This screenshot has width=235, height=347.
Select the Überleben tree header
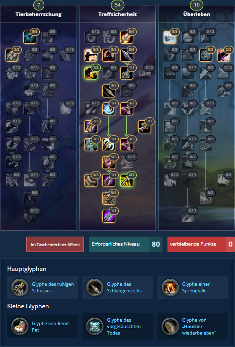(197, 14)
